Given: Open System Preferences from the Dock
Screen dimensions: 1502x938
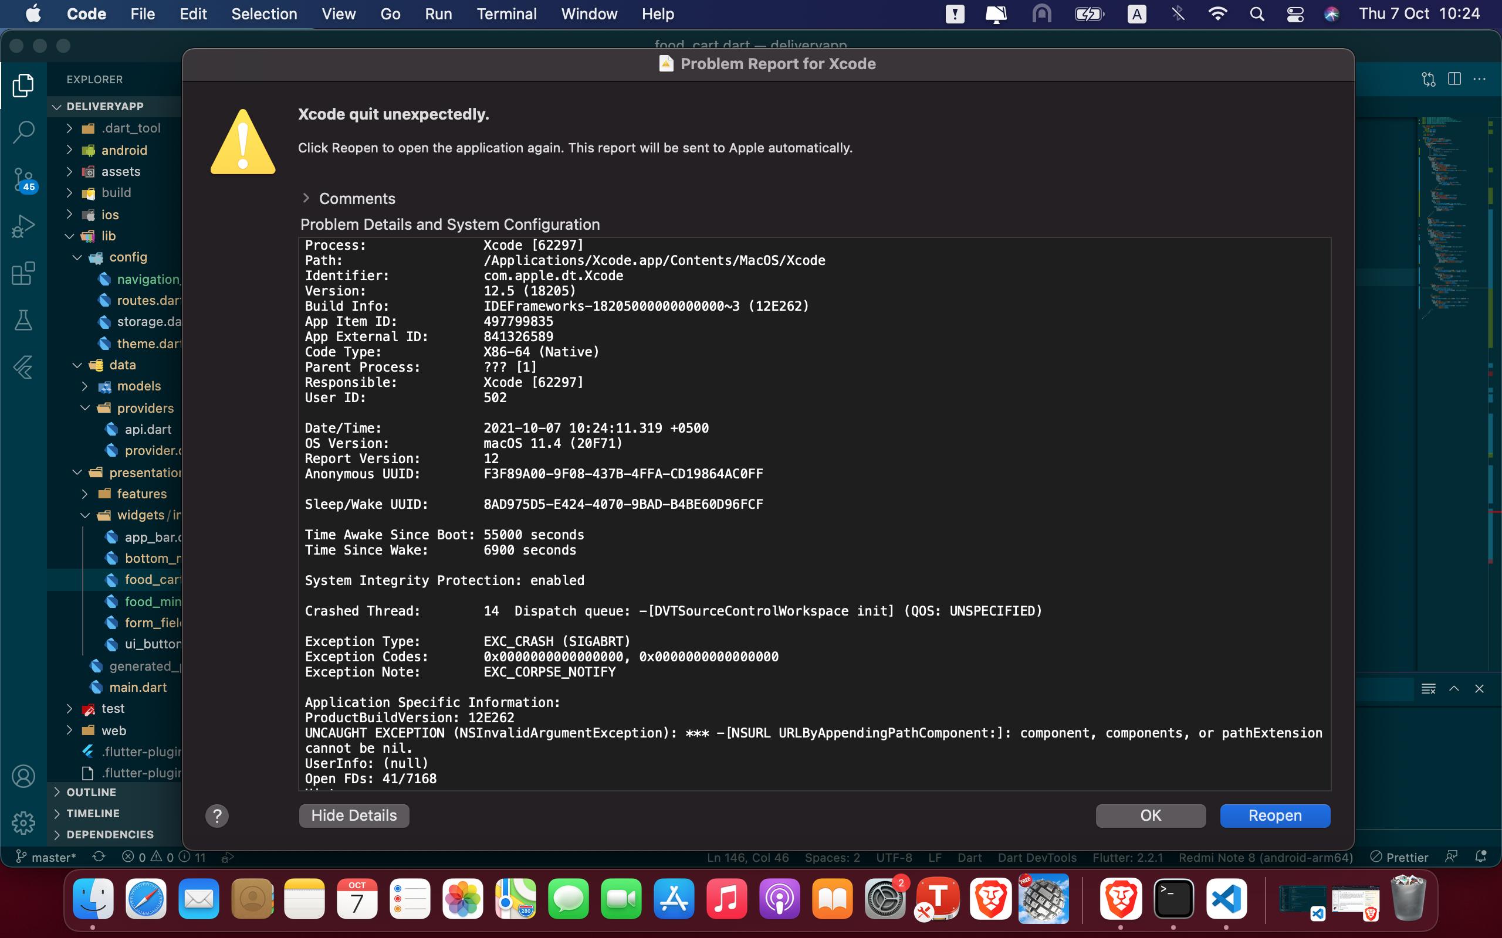Looking at the screenshot, I should coord(885,899).
